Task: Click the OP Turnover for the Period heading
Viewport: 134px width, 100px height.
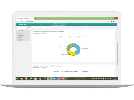Action: click(x=48, y=66)
